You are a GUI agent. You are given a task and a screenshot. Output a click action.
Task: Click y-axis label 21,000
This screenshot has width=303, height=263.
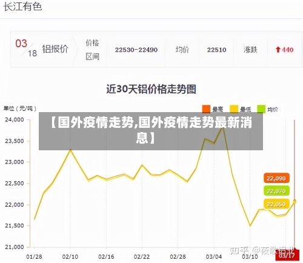tap(15, 247)
